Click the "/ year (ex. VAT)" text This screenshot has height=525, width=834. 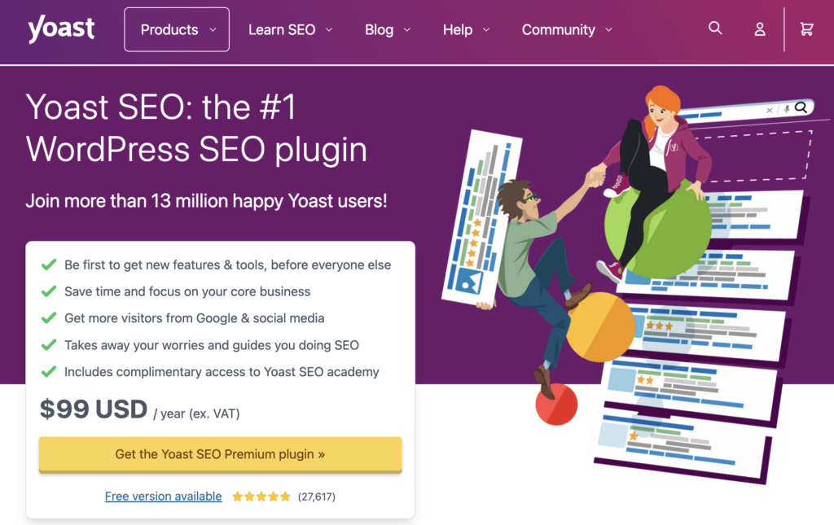197,414
